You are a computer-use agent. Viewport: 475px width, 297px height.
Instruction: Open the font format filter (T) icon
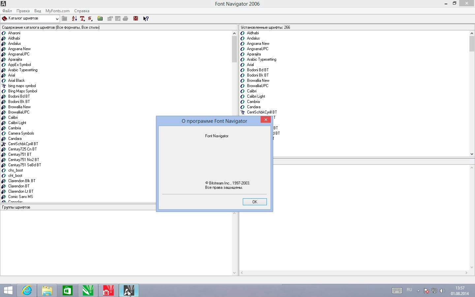[82, 18]
